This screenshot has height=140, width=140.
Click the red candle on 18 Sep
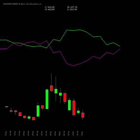click(20, 114)
